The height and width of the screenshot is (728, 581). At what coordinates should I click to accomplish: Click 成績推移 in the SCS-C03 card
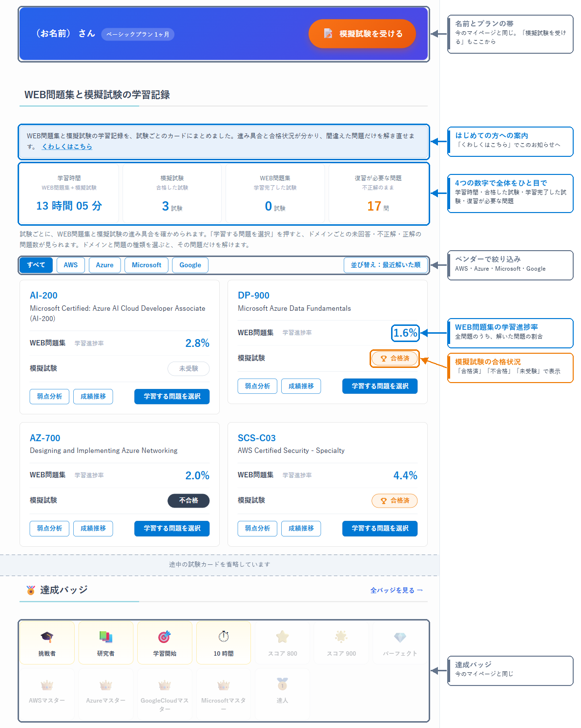(301, 528)
